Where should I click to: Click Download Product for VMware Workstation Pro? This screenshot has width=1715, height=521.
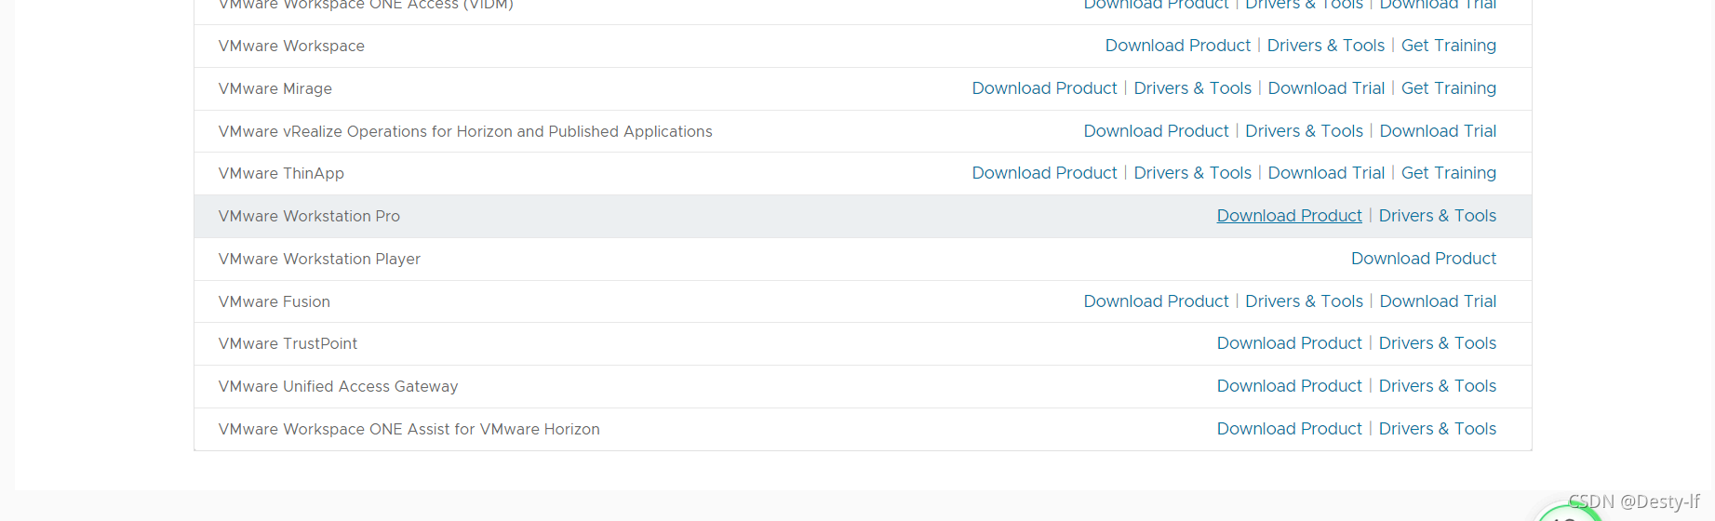tap(1290, 216)
